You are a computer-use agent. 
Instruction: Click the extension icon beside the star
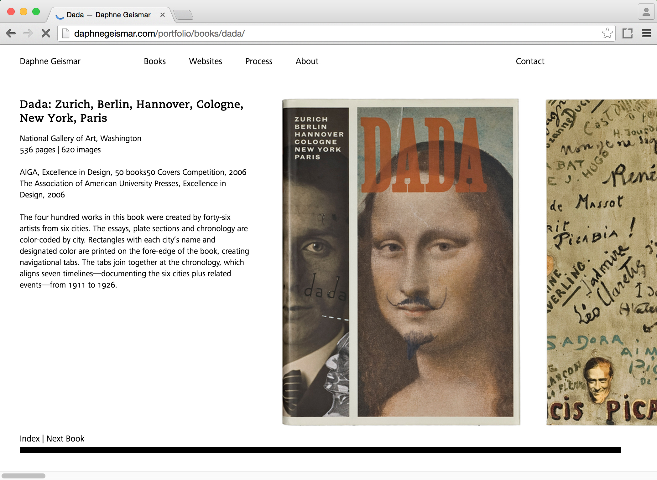tap(628, 33)
